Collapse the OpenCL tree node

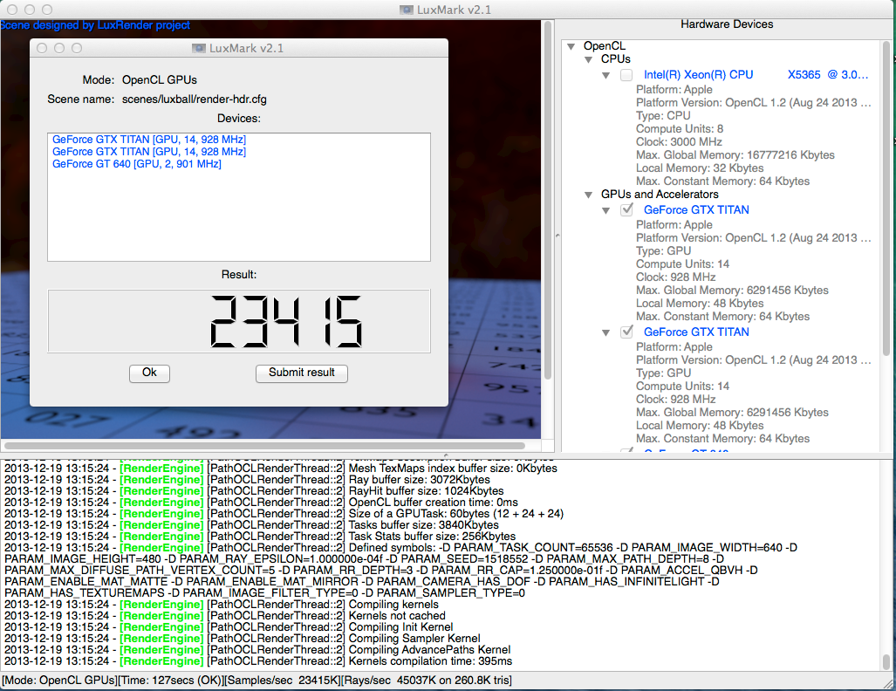pyautogui.click(x=571, y=46)
